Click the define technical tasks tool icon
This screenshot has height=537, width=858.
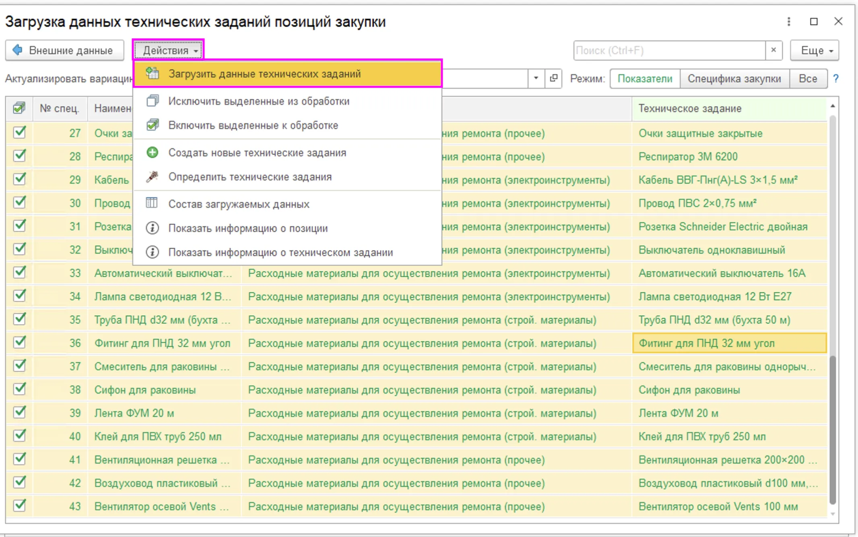[152, 176]
